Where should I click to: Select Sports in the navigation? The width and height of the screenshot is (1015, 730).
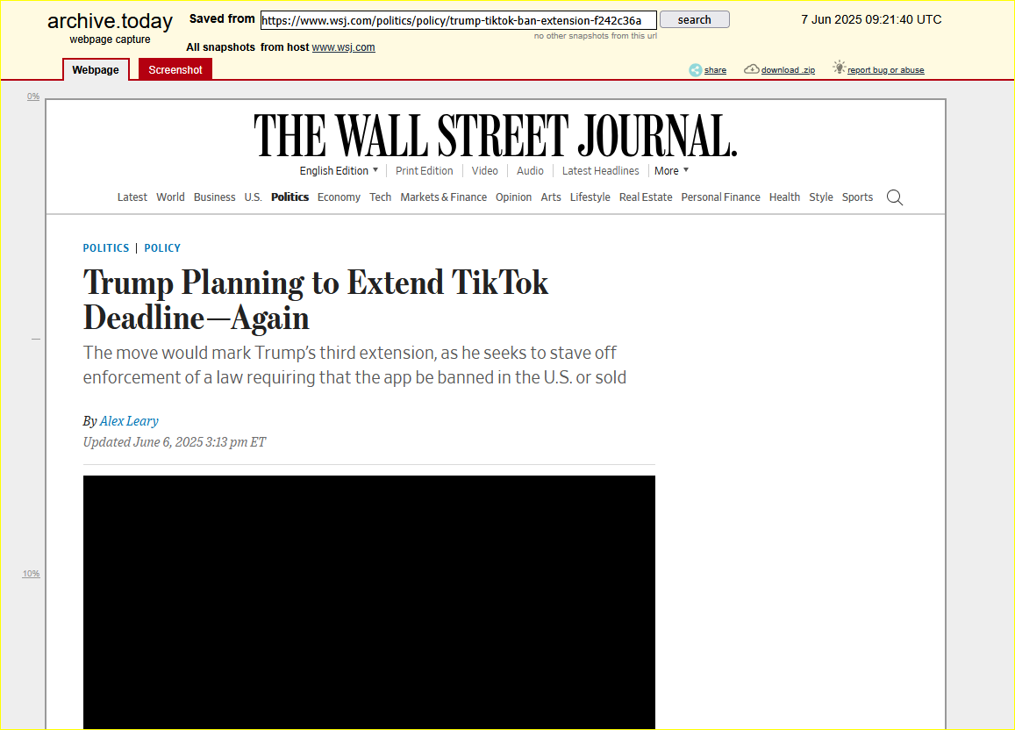click(857, 197)
